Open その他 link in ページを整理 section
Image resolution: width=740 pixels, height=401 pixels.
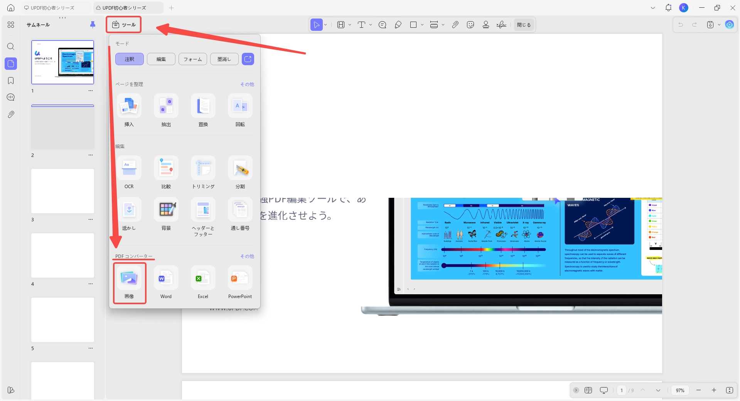pyautogui.click(x=247, y=84)
